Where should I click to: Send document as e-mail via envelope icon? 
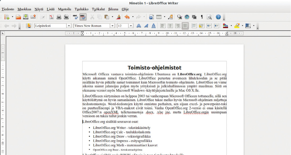(33, 17)
